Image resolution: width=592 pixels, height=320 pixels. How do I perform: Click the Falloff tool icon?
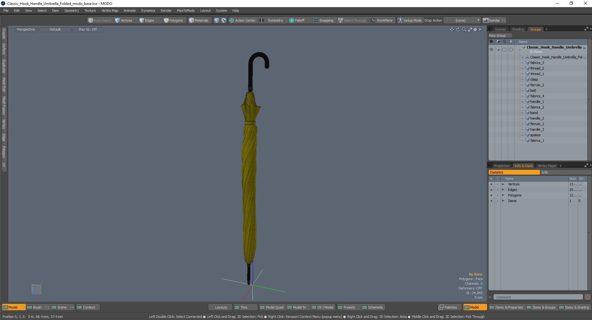coord(291,20)
